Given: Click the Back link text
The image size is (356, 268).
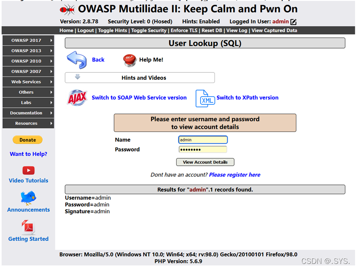Looking at the screenshot, I should pos(98,60).
